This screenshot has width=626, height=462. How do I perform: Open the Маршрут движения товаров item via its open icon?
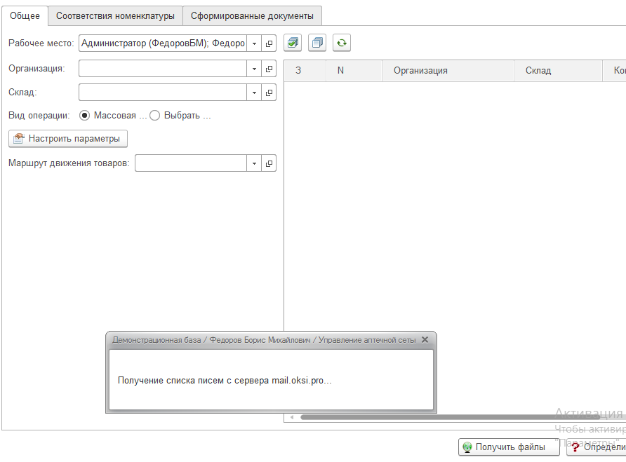(x=269, y=163)
